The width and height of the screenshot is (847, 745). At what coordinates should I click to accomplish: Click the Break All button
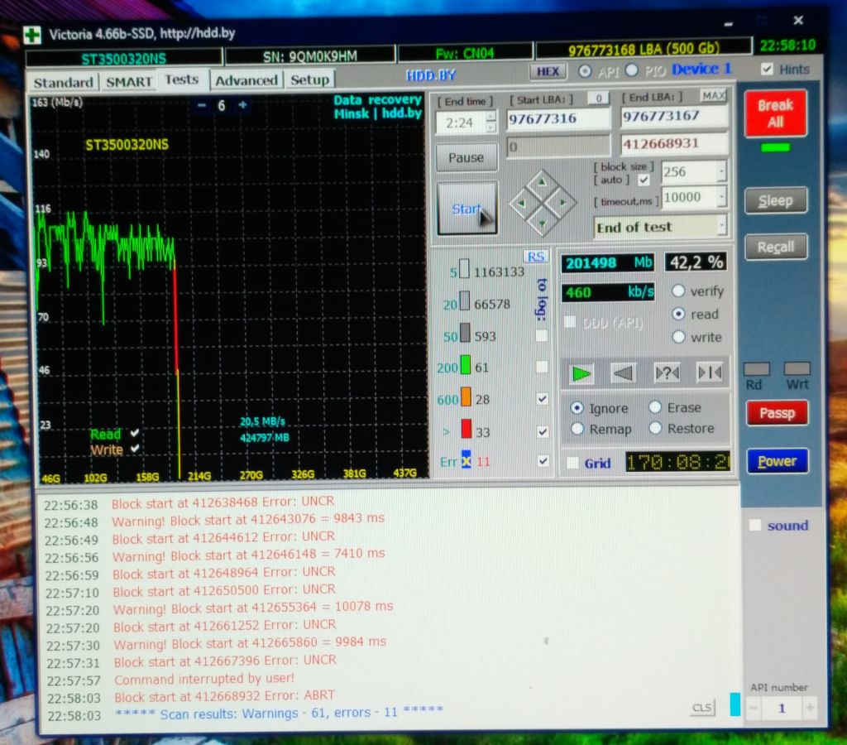click(775, 113)
